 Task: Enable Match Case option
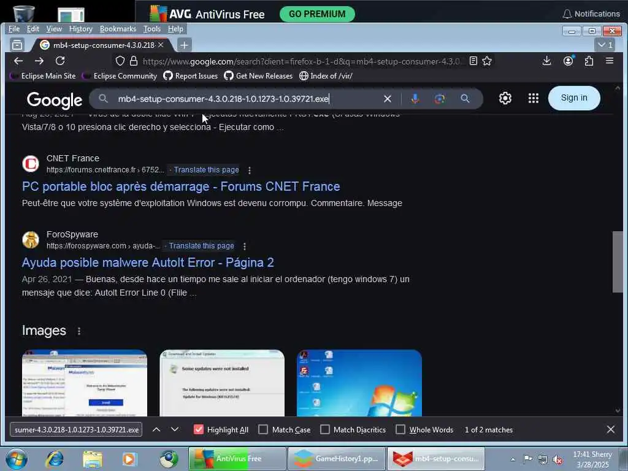pyautogui.click(x=263, y=429)
